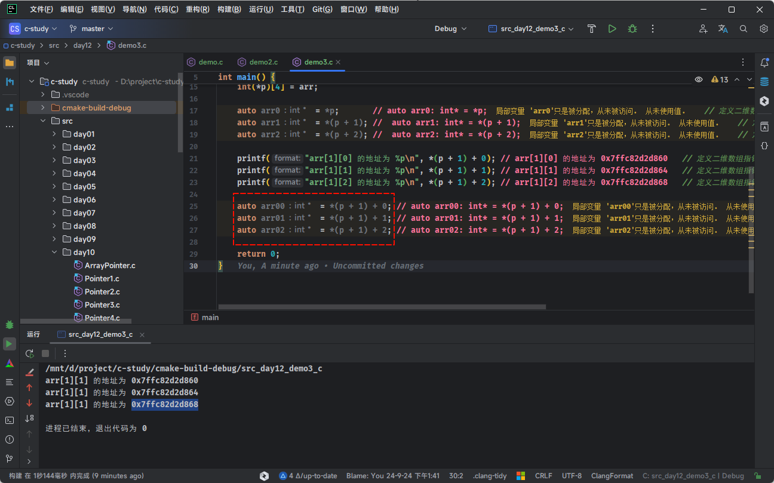Toggle the reader mode eye icon

[x=699, y=79]
